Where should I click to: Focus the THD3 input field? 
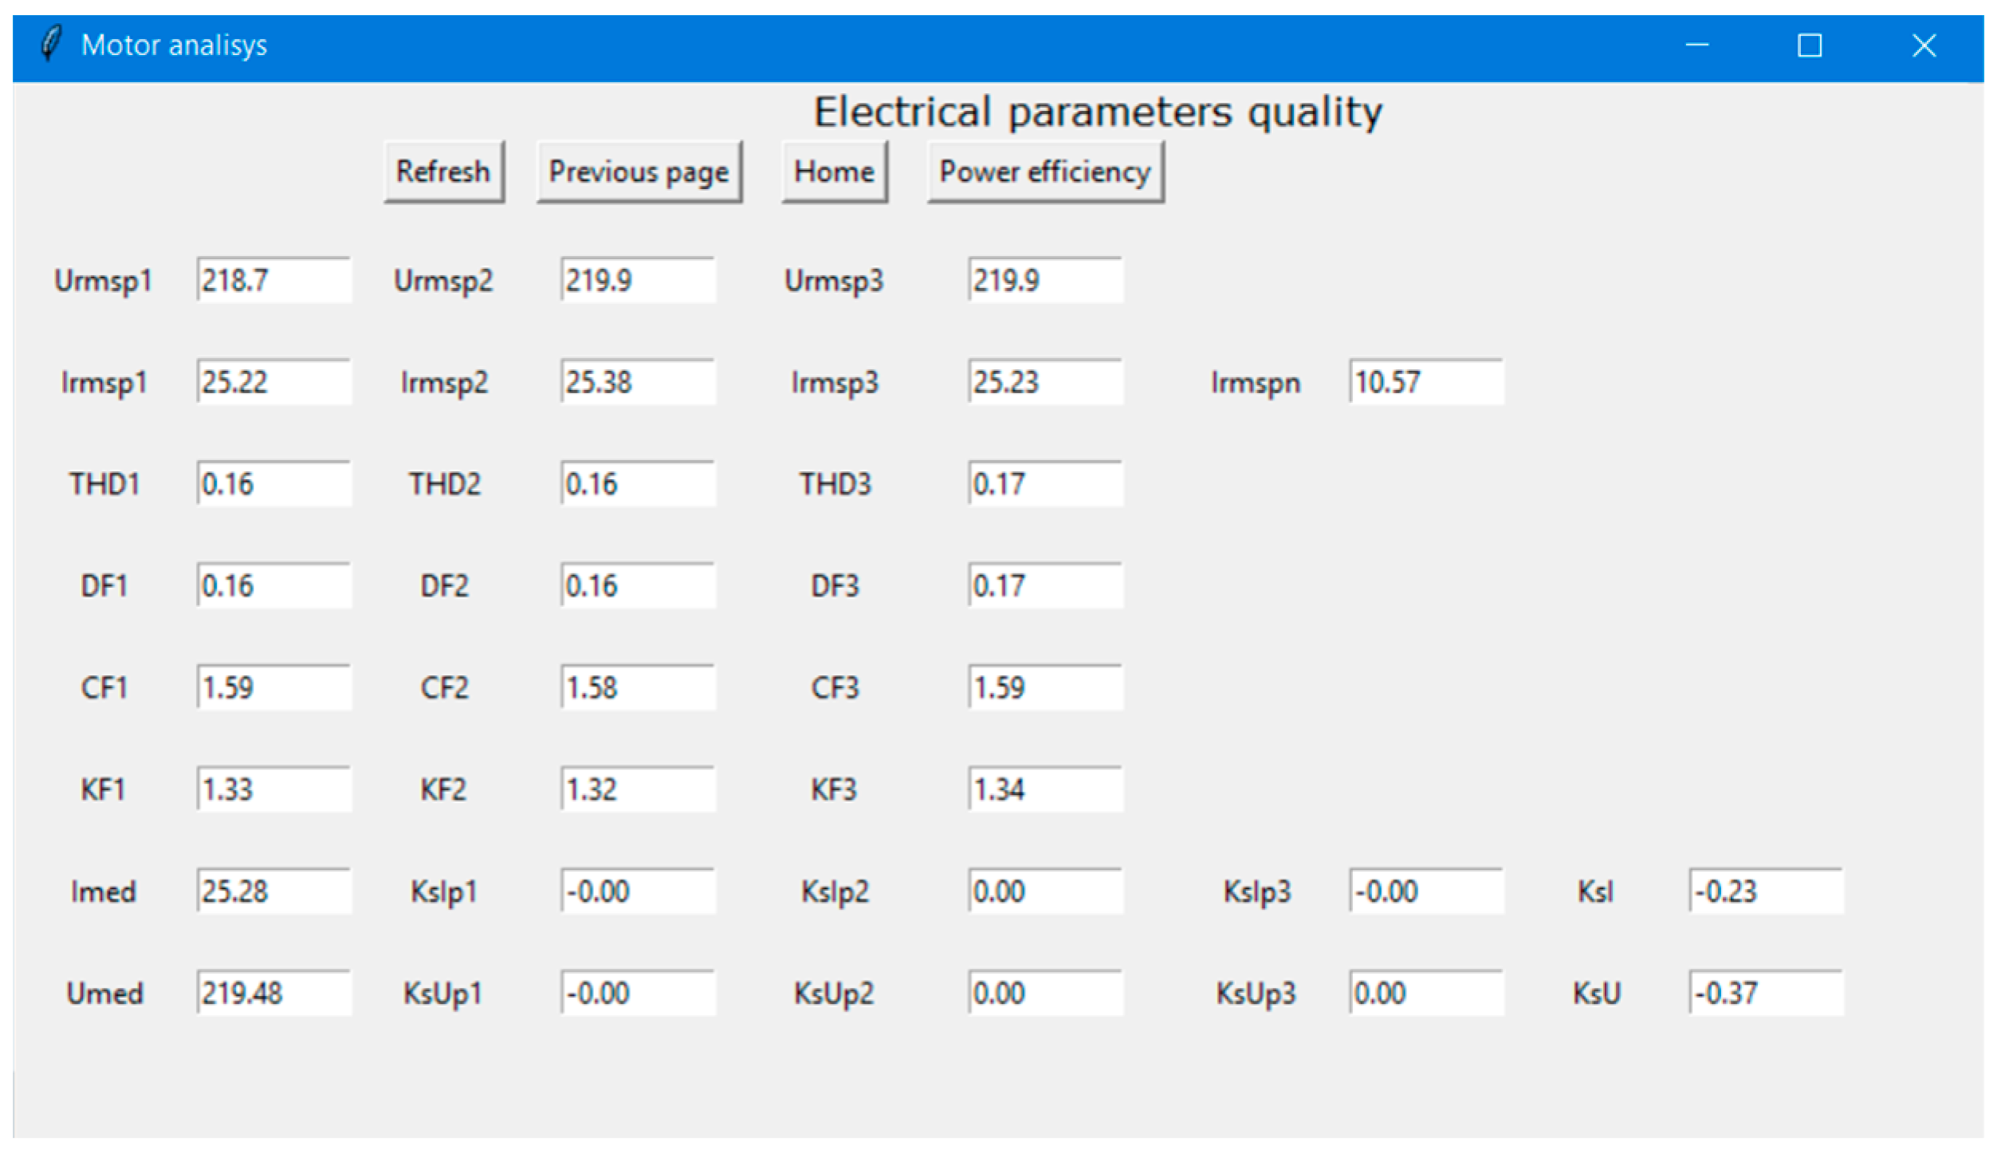click(1045, 484)
